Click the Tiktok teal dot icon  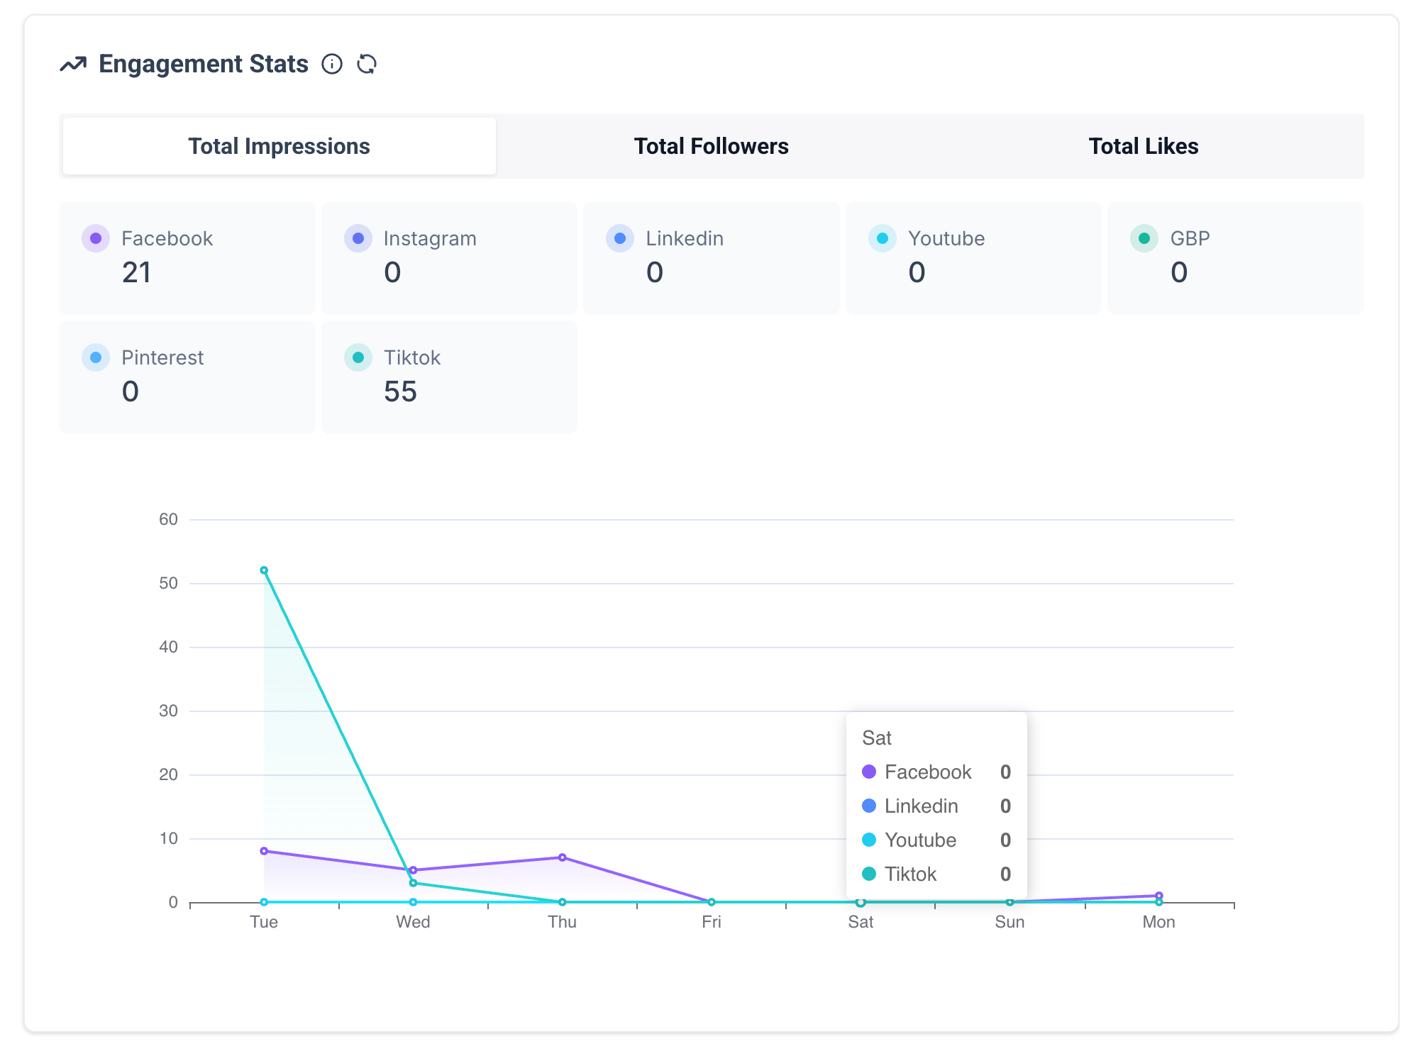358,357
